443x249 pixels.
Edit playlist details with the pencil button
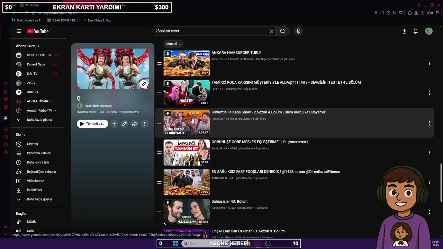(x=124, y=124)
